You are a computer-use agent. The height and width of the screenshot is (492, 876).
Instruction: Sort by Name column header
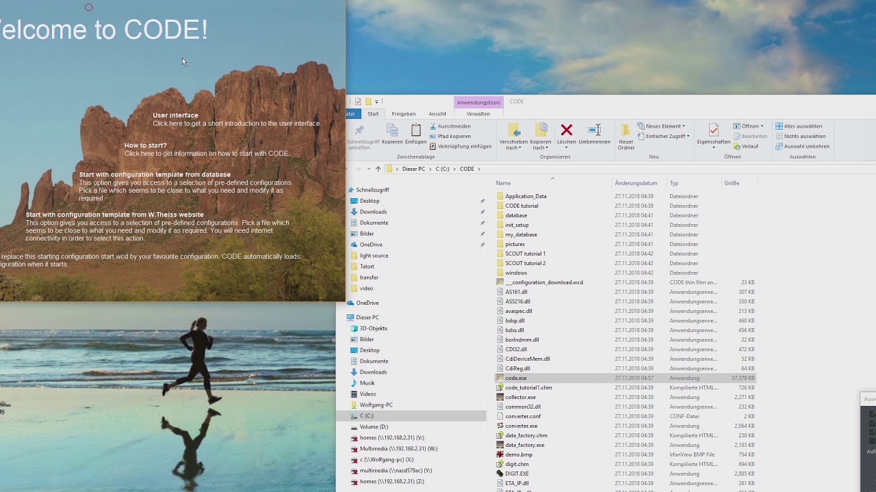[503, 183]
